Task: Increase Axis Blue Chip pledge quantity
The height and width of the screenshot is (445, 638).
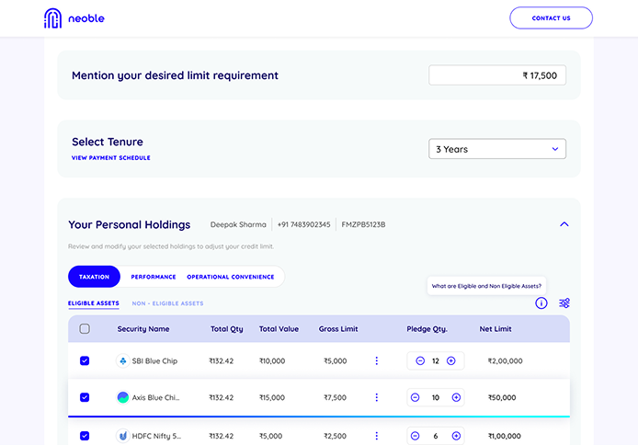Action: (456, 397)
